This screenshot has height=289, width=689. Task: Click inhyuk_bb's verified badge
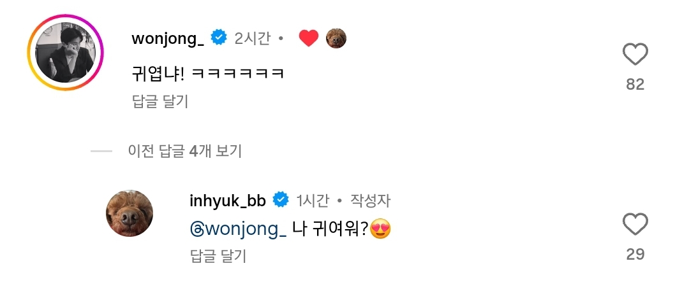tap(281, 201)
